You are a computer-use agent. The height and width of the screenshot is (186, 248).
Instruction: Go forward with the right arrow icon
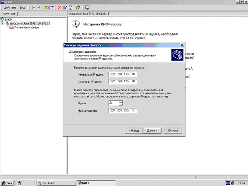point(39,8)
